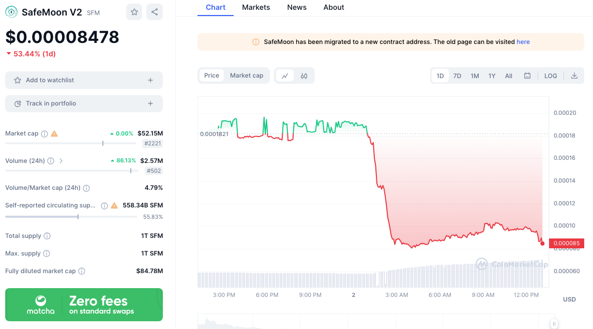Click the pause icon below the chart
Viewport: 593px width, 329px height.
pos(554,324)
